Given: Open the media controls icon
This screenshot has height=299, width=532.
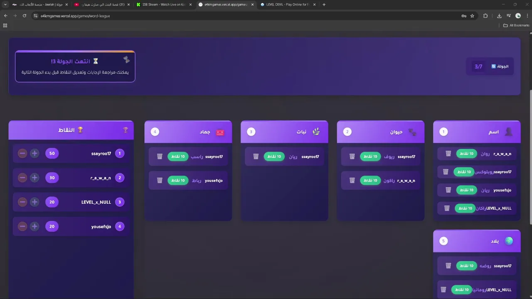Looking at the screenshot, I should coord(509,16).
